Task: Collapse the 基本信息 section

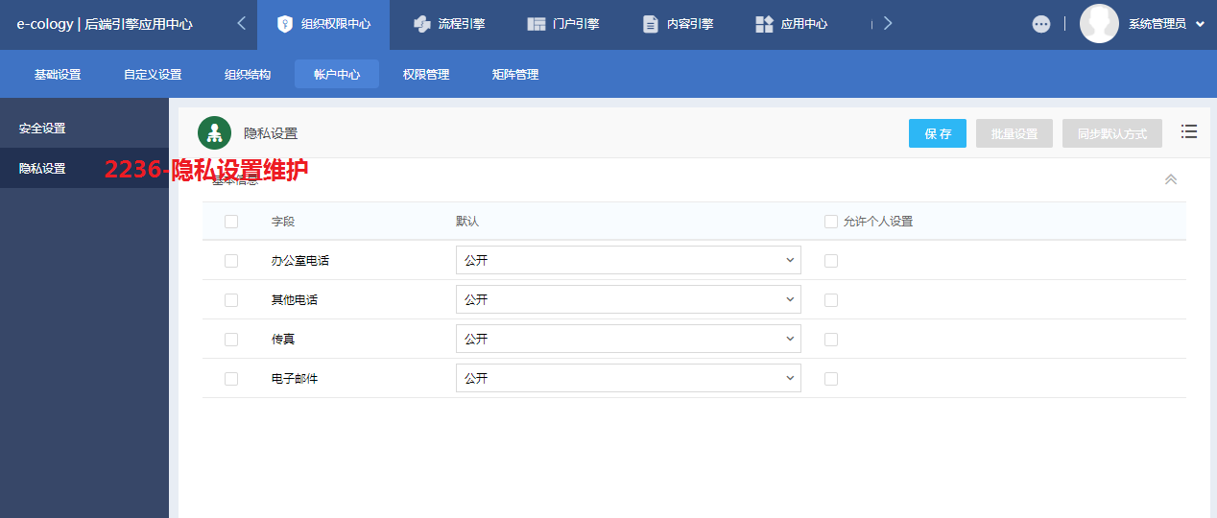Action: tap(1171, 179)
